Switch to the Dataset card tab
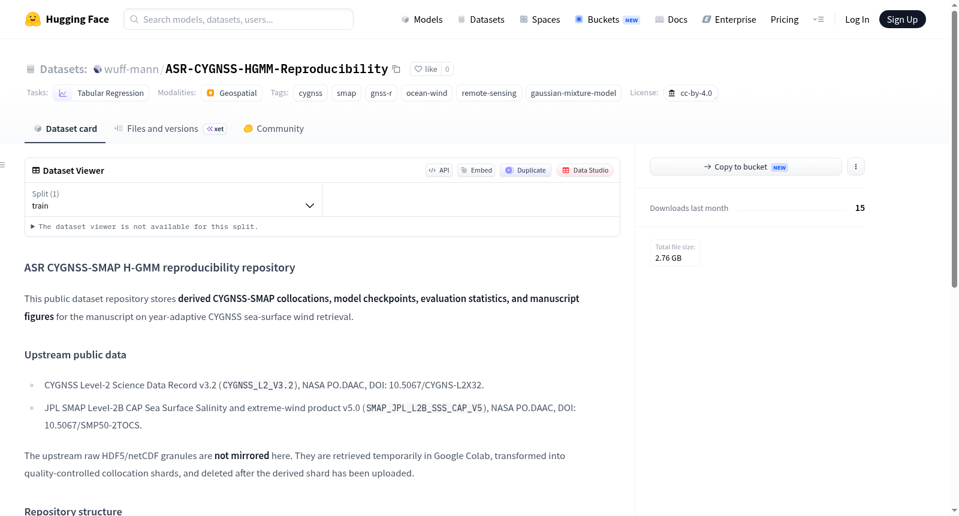 tap(65, 128)
